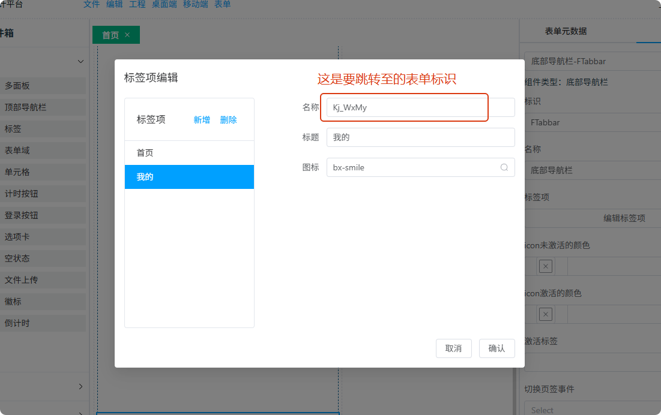
Task: Expand the lower toolbox section arrow
Action: (80, 387)
